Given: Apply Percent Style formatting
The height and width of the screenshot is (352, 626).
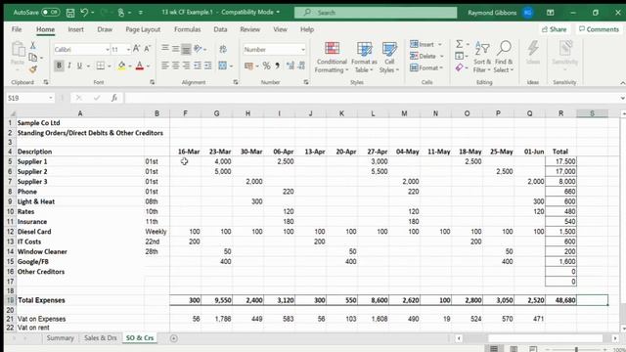Looking at the screenshot, I should click(266, 66).
